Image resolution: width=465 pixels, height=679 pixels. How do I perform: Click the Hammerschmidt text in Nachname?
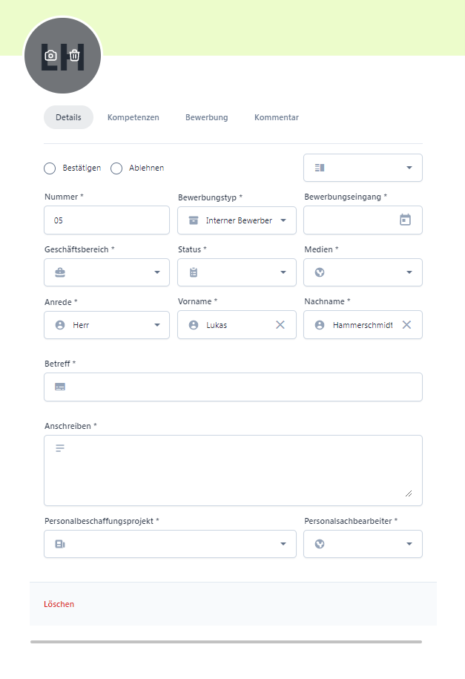click(363, 325)
